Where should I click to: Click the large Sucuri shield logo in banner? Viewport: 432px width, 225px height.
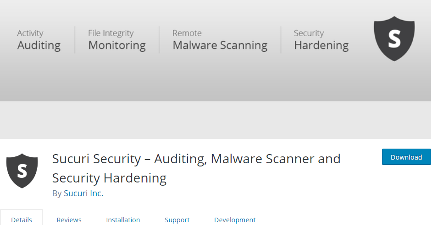[394, 39]
